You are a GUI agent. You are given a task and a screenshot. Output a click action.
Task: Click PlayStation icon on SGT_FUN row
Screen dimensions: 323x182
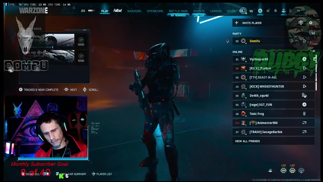click(304, 105)
